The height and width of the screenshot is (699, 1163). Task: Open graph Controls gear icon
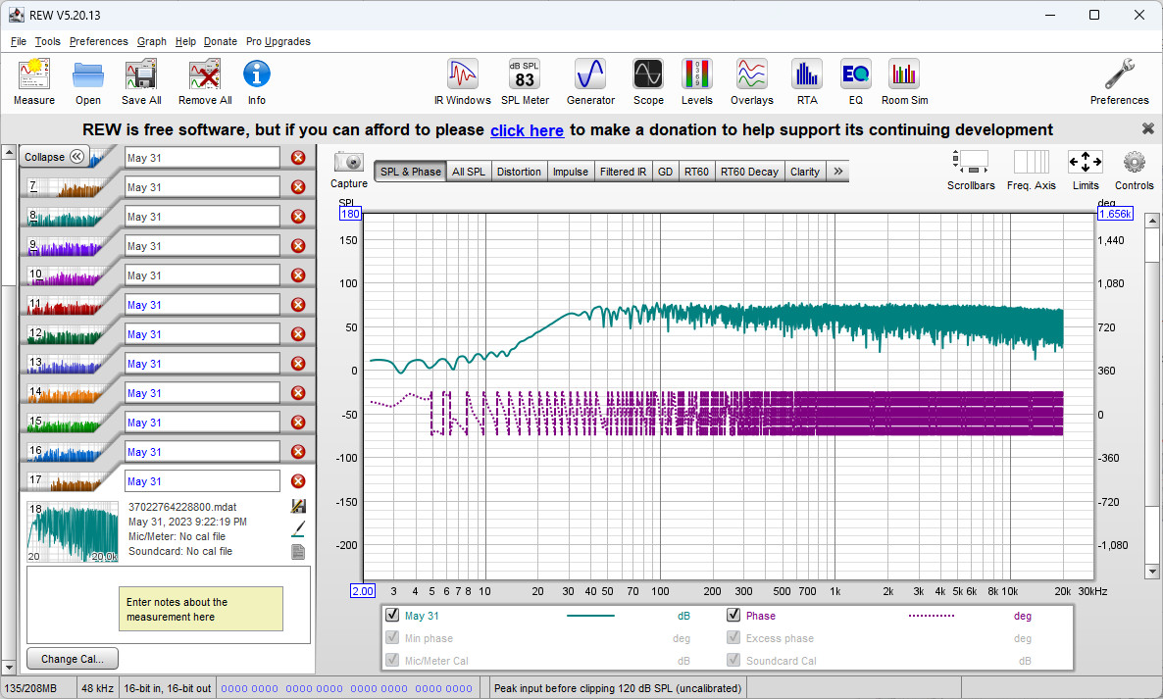(x=1135, y=162)
